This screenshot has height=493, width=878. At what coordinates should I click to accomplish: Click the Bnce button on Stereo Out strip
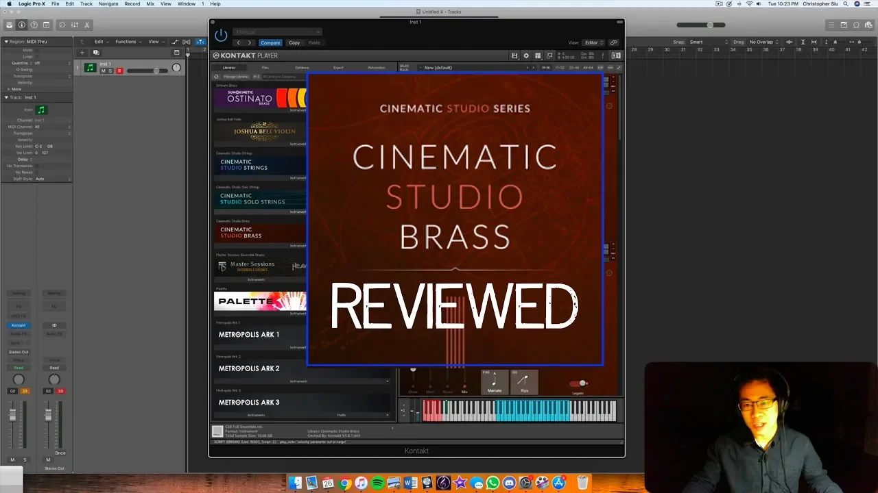pyautogui.click(x=60, y=453)
